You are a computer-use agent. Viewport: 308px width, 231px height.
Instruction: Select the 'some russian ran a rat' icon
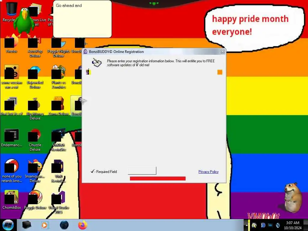[x=11, y=77]
